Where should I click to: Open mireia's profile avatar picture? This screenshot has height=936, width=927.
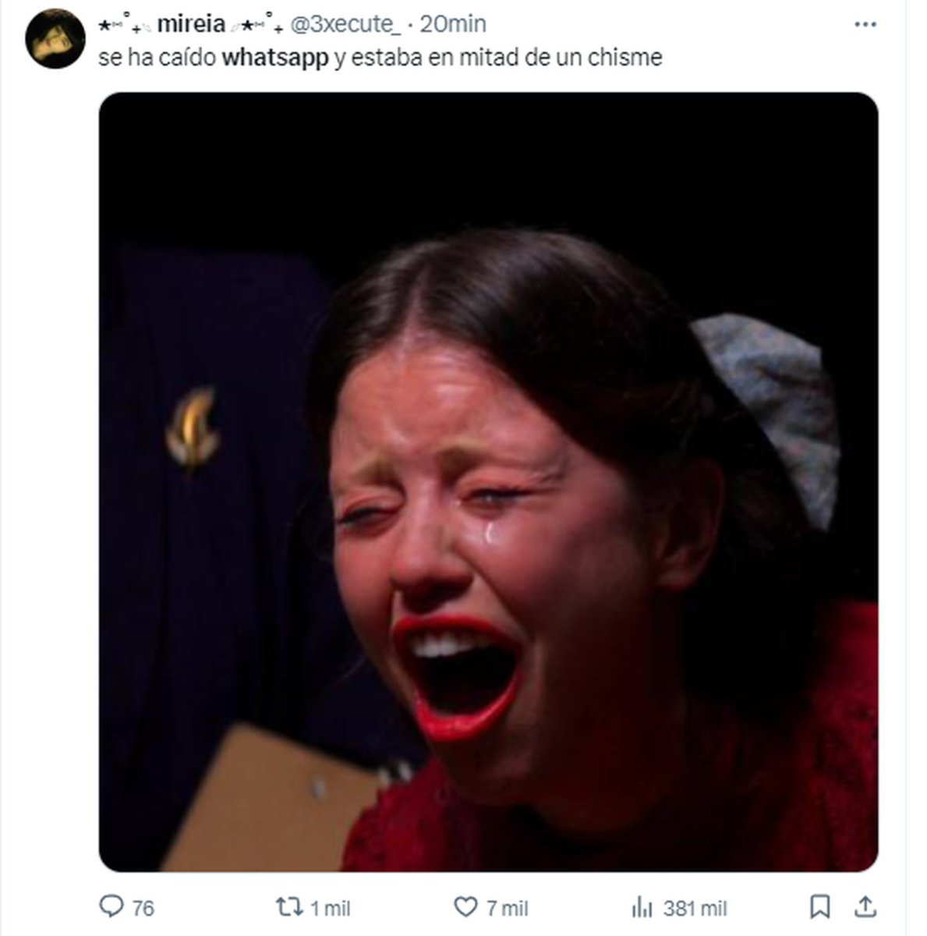point(55,39)
